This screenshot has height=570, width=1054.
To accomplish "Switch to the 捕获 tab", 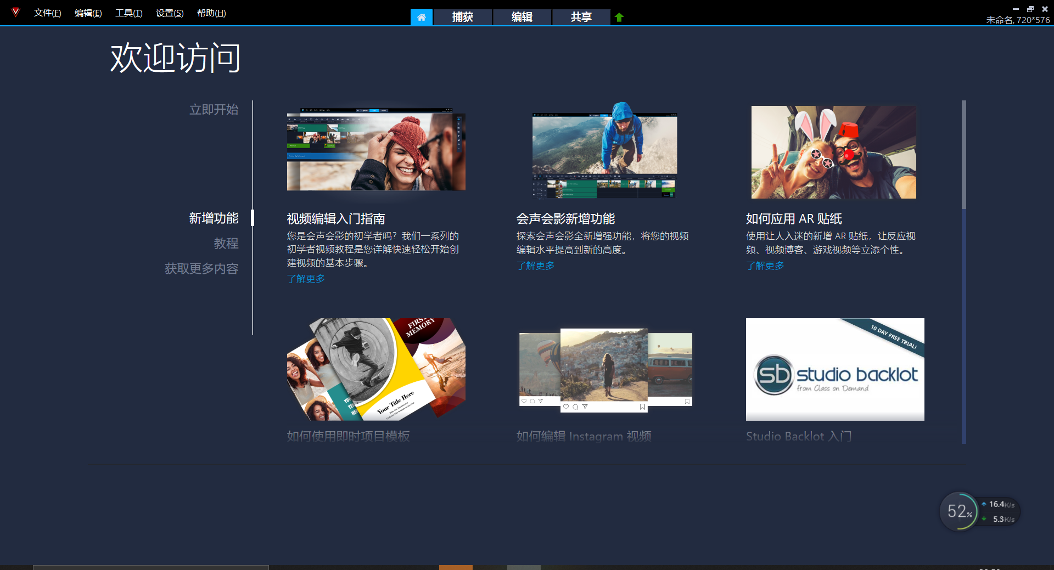I will pyautogui.click(x=463, y=17).
